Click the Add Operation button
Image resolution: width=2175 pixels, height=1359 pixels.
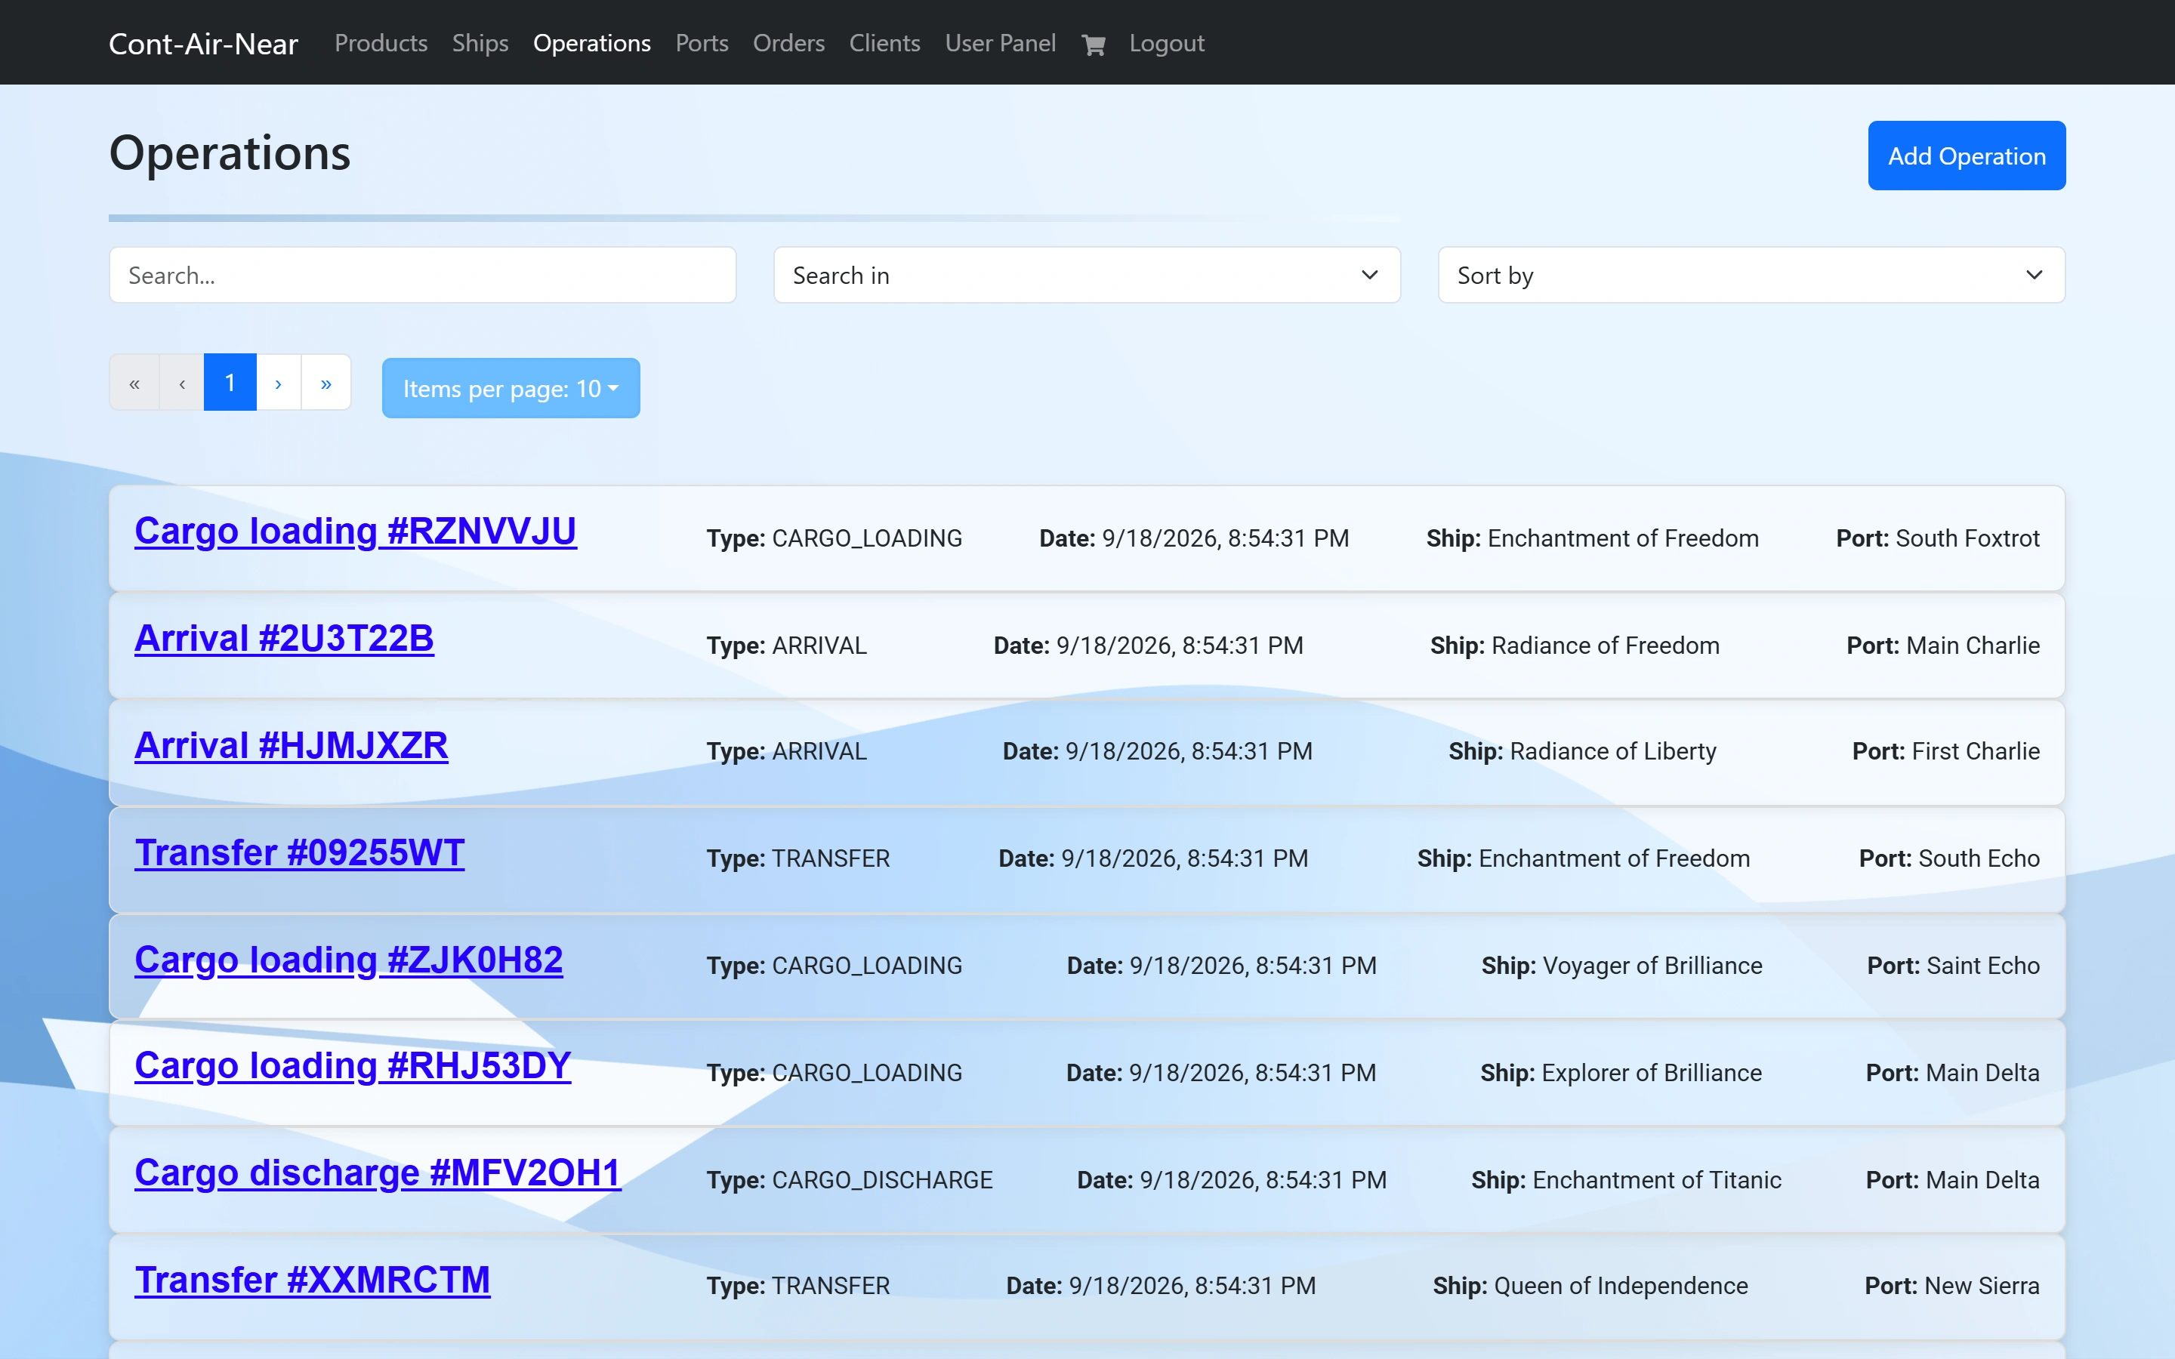point(1967,156)
